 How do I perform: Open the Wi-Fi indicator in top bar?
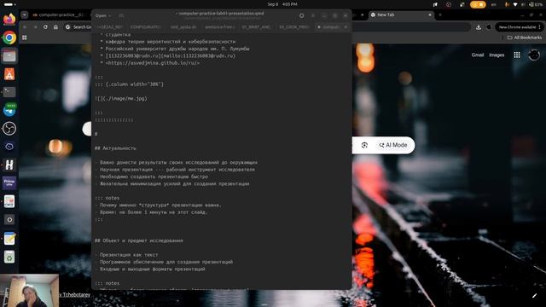(x=515, y=4)
